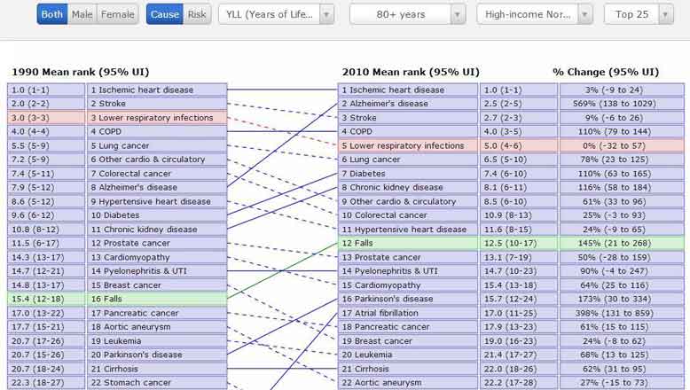
Task: Select 7 Diabetes in 2010 ranking
Action: (x=407, y=174)
